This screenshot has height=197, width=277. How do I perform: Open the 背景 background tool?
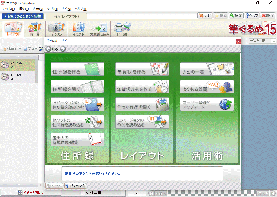point(35,29)
